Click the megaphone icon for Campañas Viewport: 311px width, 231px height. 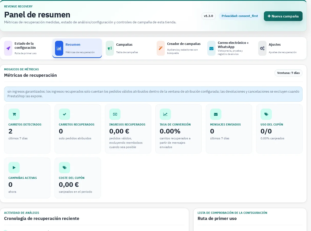110,48
